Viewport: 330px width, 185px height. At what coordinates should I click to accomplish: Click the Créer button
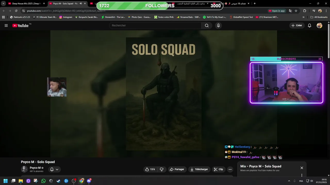[297, 25]
